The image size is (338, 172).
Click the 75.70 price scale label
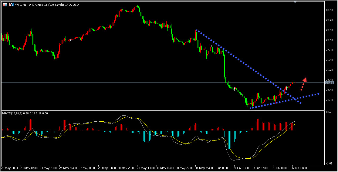330,70
